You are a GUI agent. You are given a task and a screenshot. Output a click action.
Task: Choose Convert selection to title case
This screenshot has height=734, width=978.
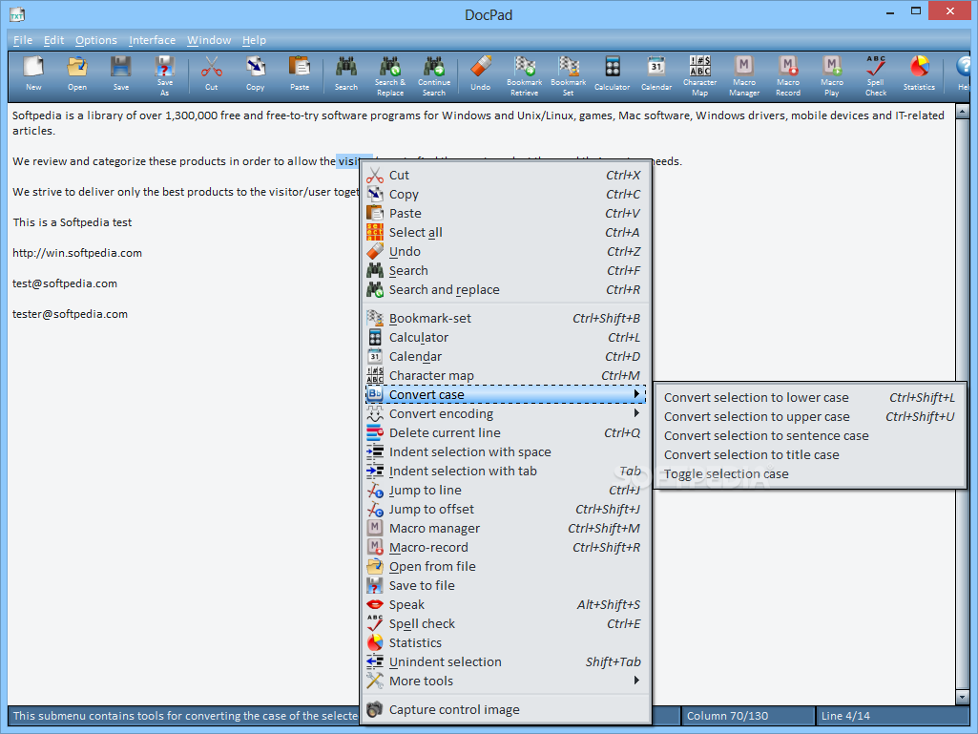(810, 455)
